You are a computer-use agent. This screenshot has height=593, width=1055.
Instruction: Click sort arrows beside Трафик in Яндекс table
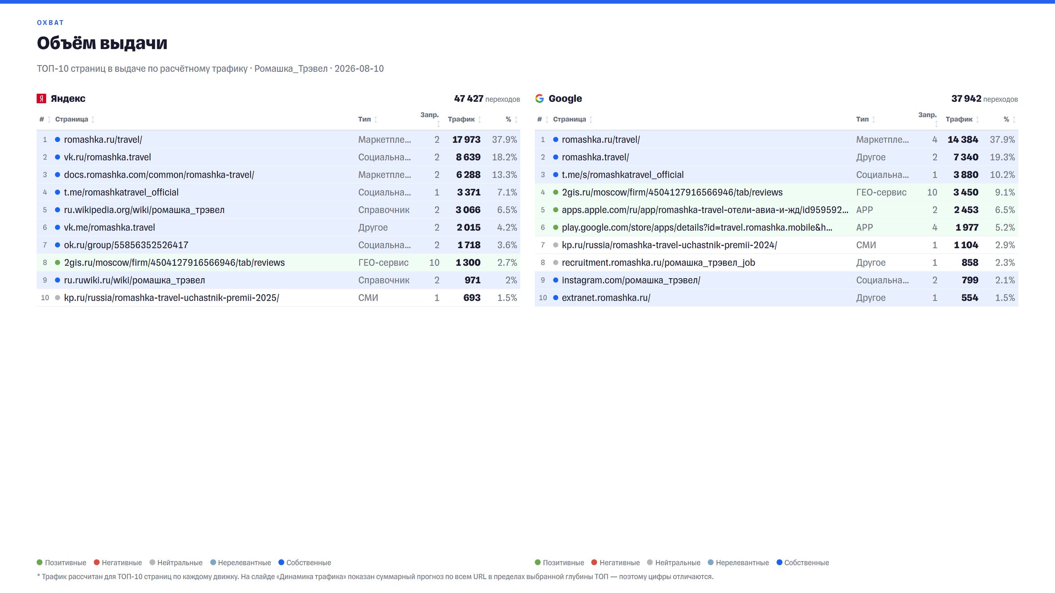(480, 120)
